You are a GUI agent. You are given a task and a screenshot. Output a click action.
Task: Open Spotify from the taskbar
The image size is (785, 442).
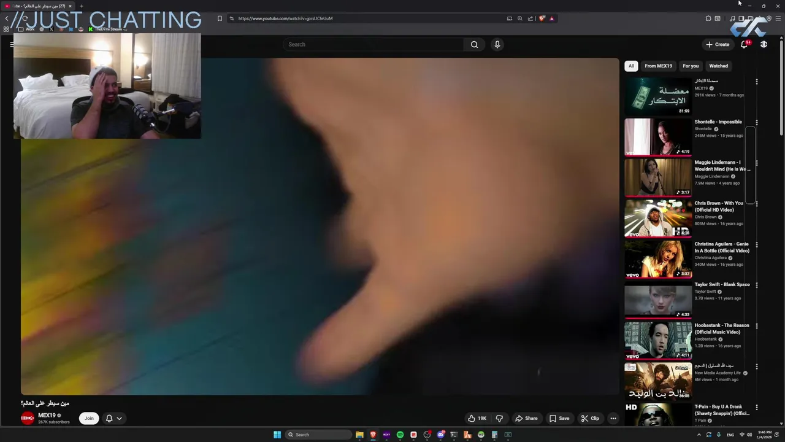click(400, 435)
